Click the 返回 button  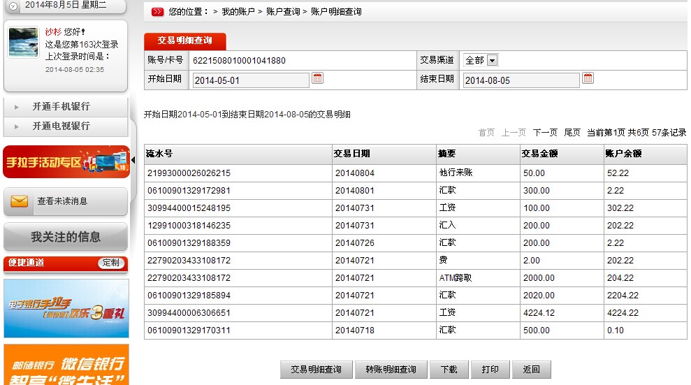coord(531,370)
